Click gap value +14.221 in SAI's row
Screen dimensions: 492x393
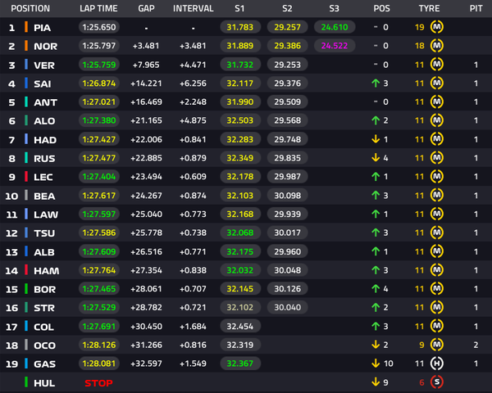point(146,84)
